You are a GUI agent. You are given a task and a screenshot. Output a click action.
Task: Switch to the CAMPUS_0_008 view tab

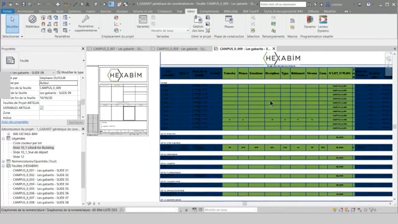pos(181,49)
